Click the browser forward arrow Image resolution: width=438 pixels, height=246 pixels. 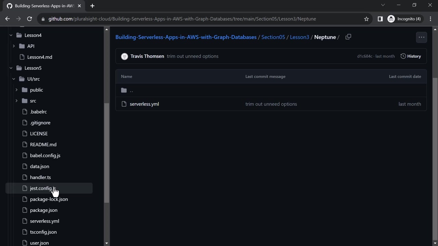18,19
